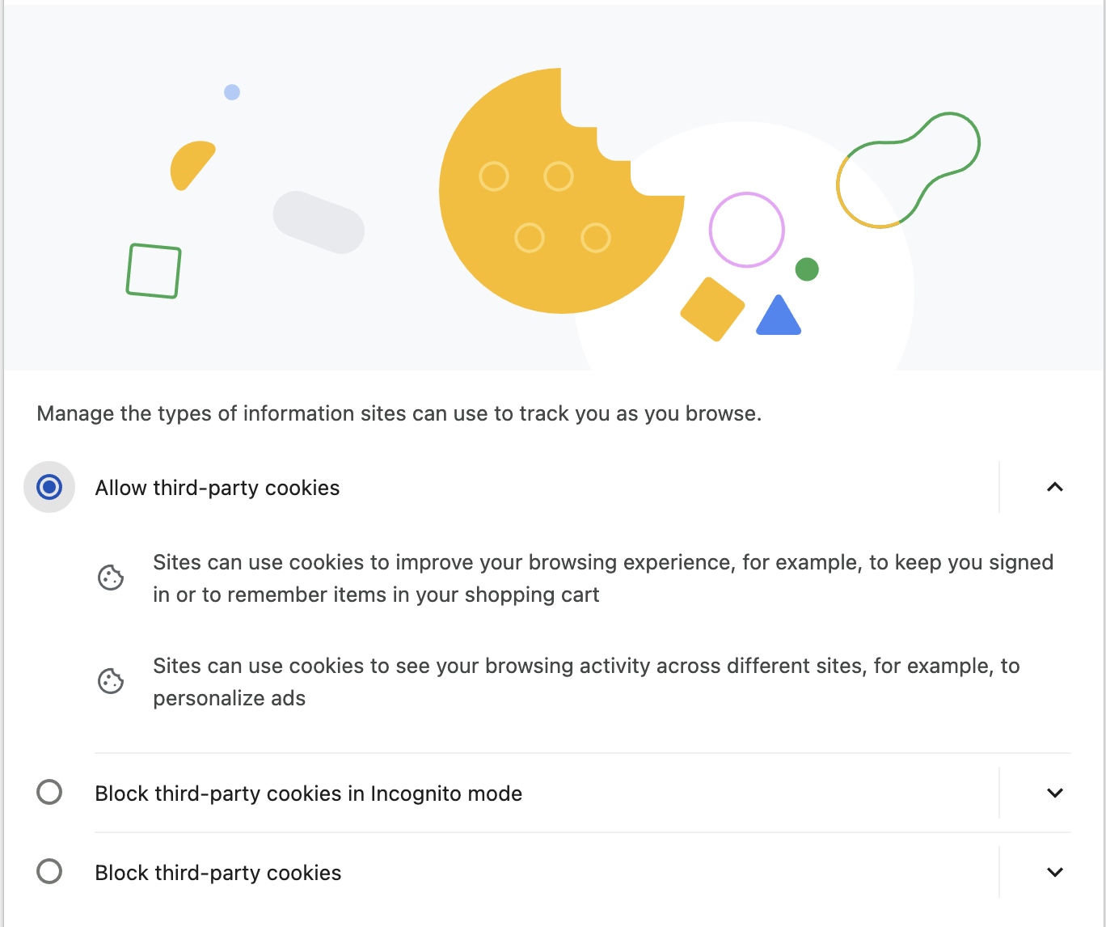Select the Allow third-party cookies radio button
1106x927 pixels.
tap(49, 487)
